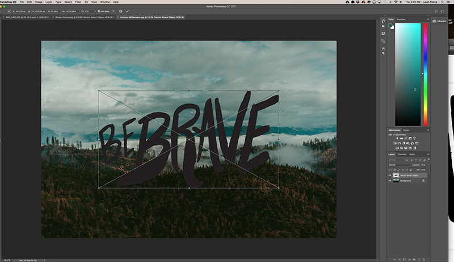Add a Hue/Saturation adjustment

[x=395, y=143]
